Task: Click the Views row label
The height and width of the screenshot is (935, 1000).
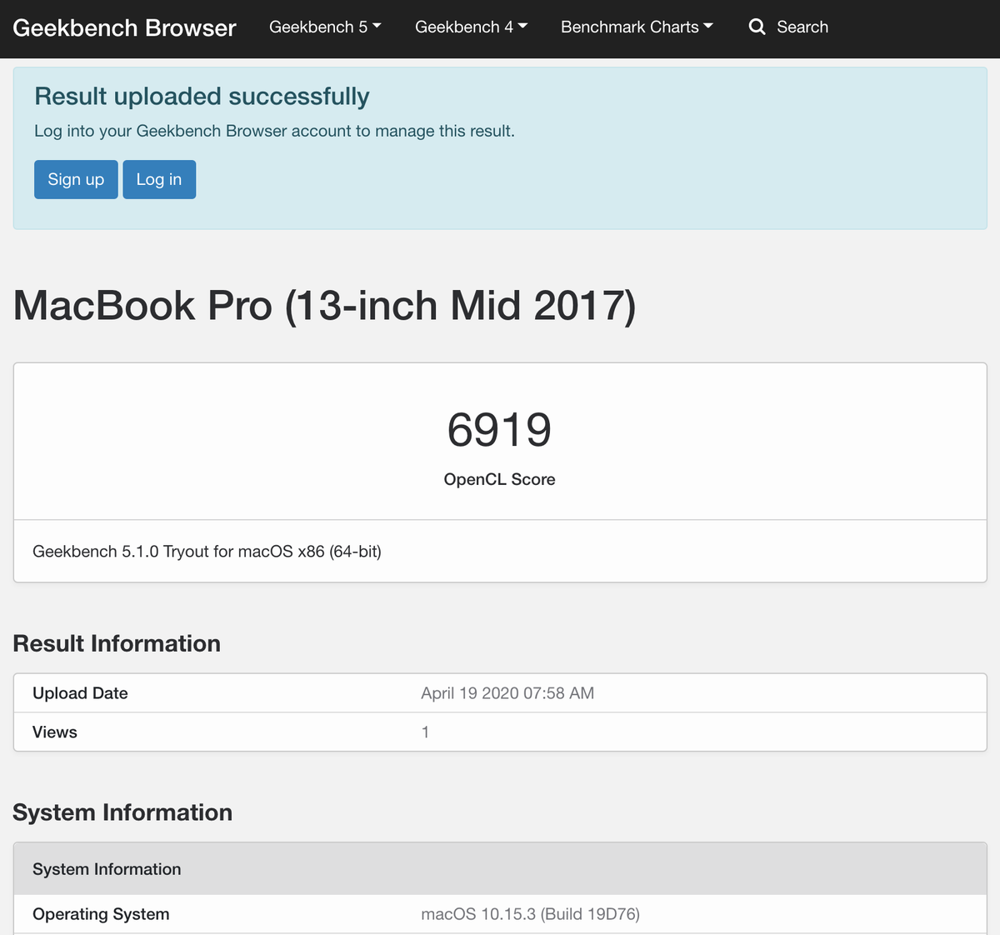Action: pos(55,732)
